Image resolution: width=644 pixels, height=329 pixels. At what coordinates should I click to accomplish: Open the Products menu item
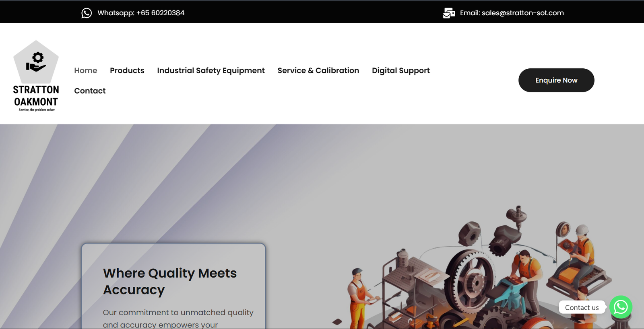[127, 70]
